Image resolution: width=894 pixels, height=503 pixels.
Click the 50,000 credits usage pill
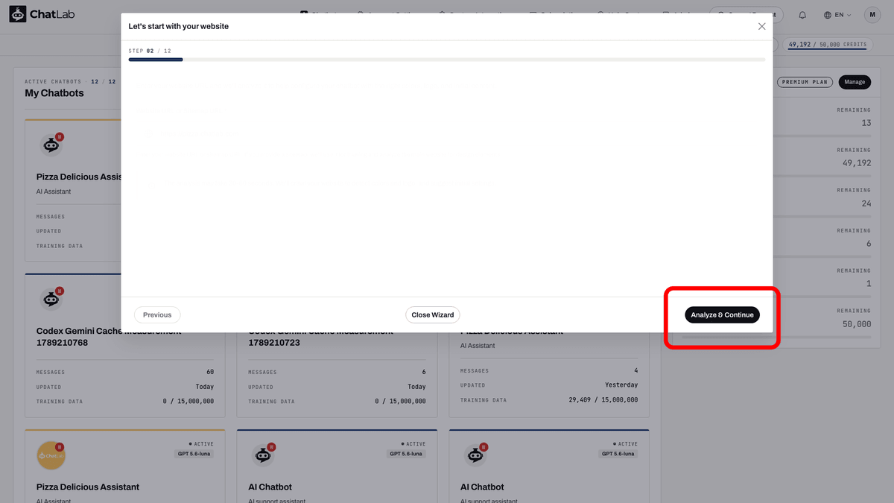coord(827,45)
